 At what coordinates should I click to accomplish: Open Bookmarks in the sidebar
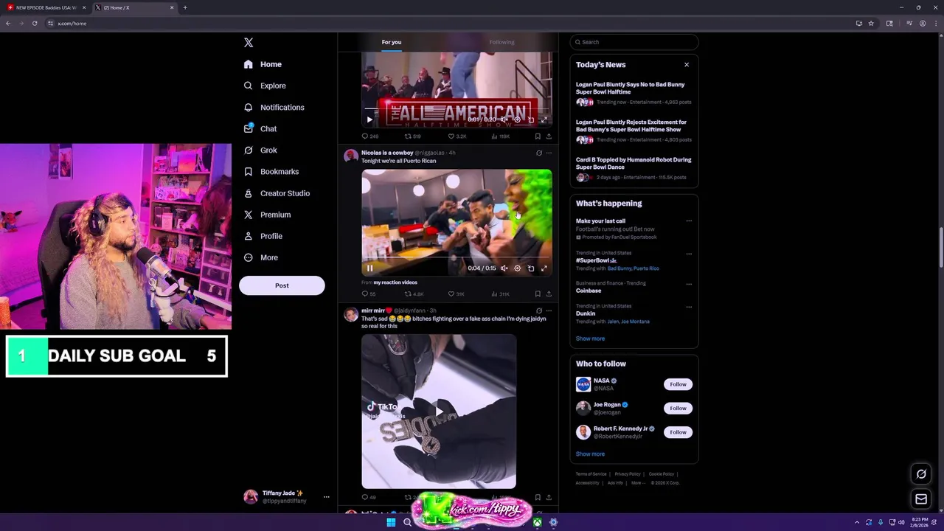(x=271, y=171)
